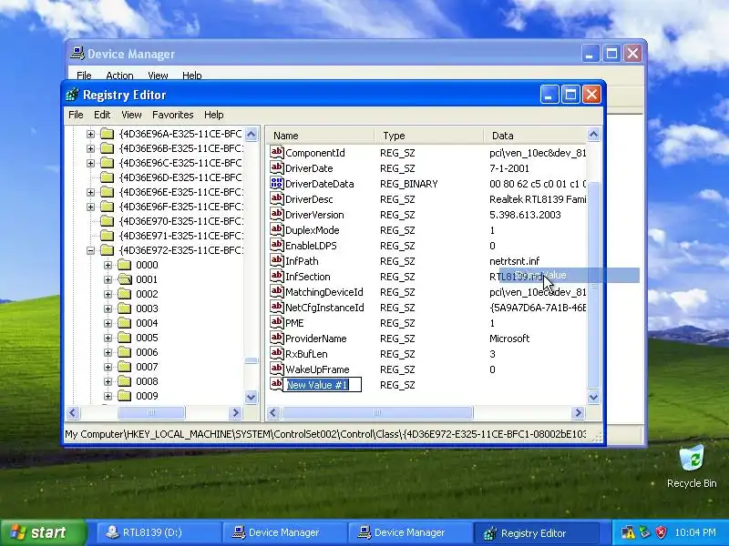Click the DriverDateData binary value icon
Screen dimensions: 729x546
[x=277, y=184]
